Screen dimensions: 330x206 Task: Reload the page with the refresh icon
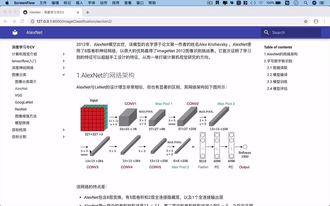22,21
